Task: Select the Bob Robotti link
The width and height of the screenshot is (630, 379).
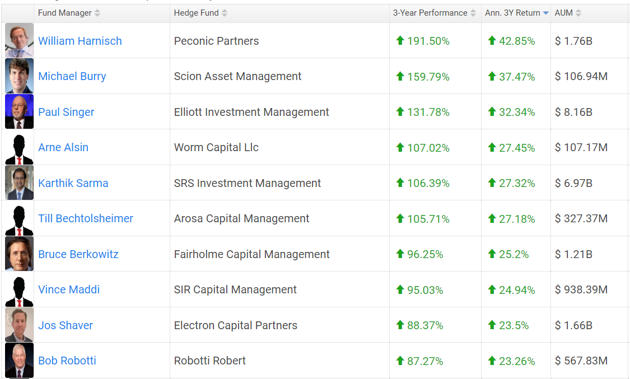Action: click(x=67, y=361)
